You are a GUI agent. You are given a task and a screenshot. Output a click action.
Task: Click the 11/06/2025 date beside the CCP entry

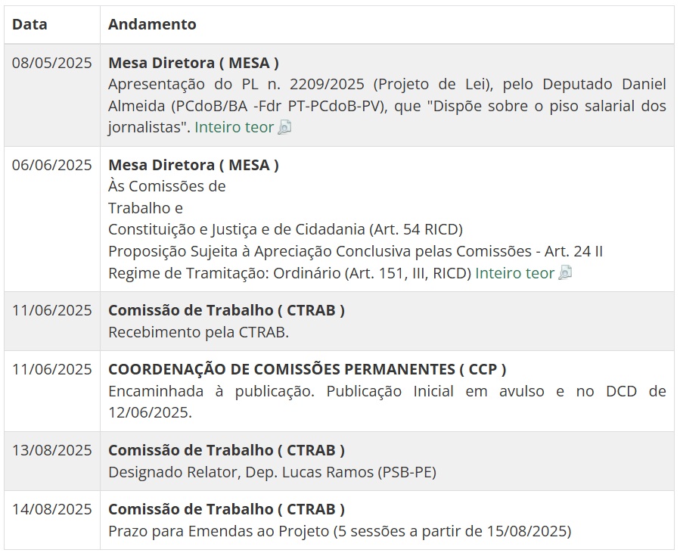(x=51, y=369)
